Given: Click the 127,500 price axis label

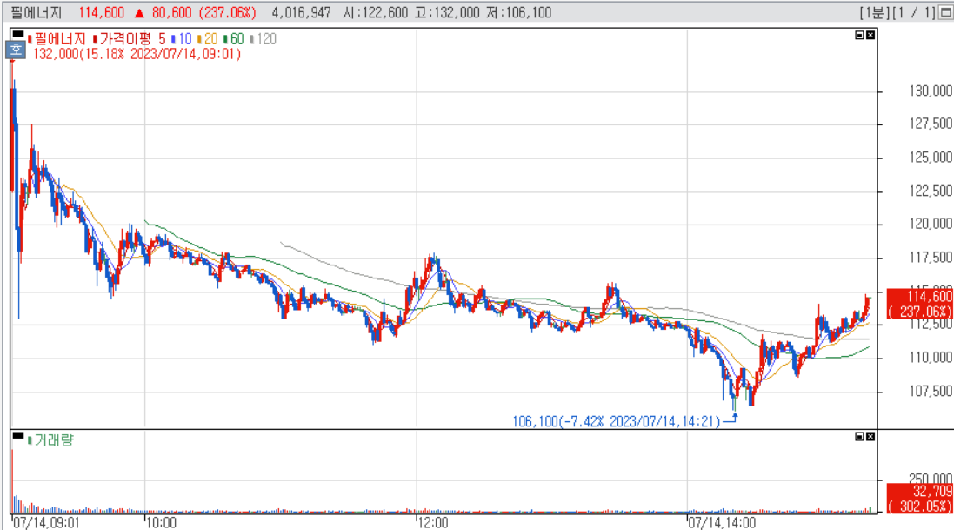Looking at the screenshot, I should pos(931,124).
